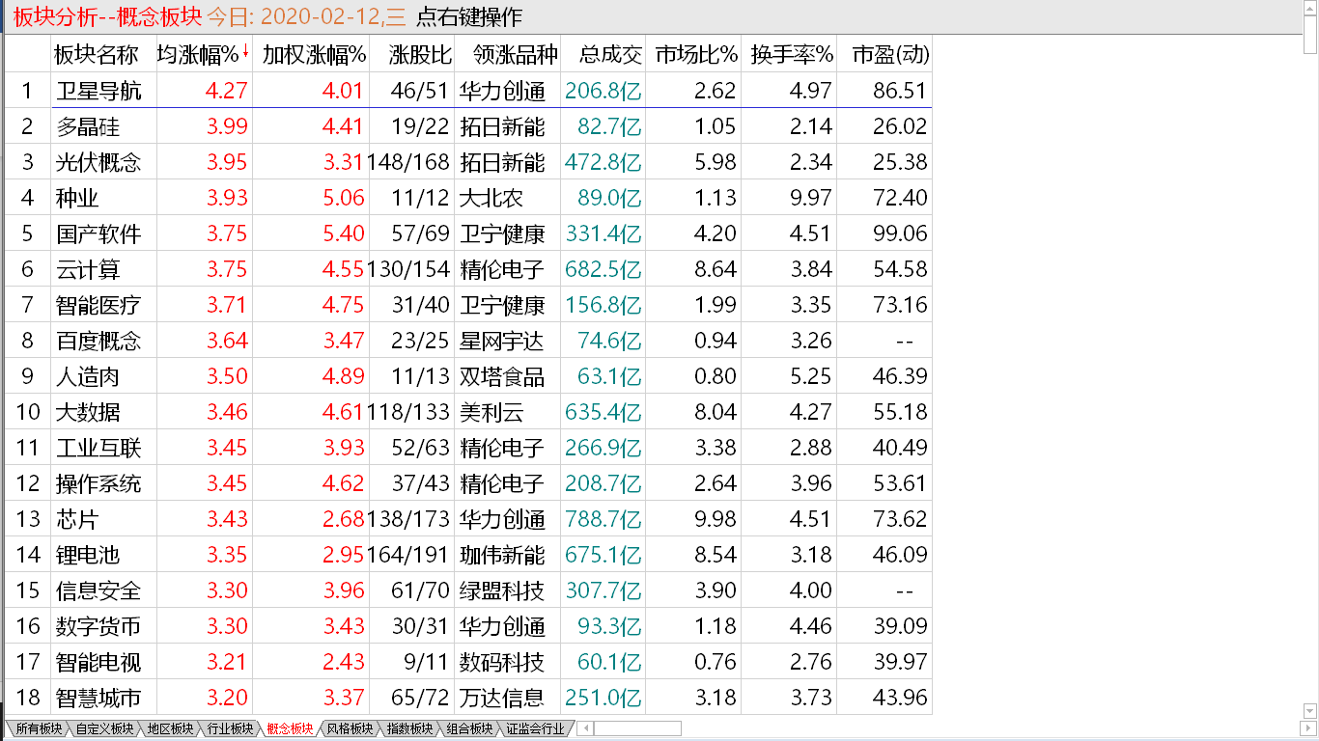Screen dimensions: 1319x741
Task: Click turnover value 682.5亿
Action: 603,269
